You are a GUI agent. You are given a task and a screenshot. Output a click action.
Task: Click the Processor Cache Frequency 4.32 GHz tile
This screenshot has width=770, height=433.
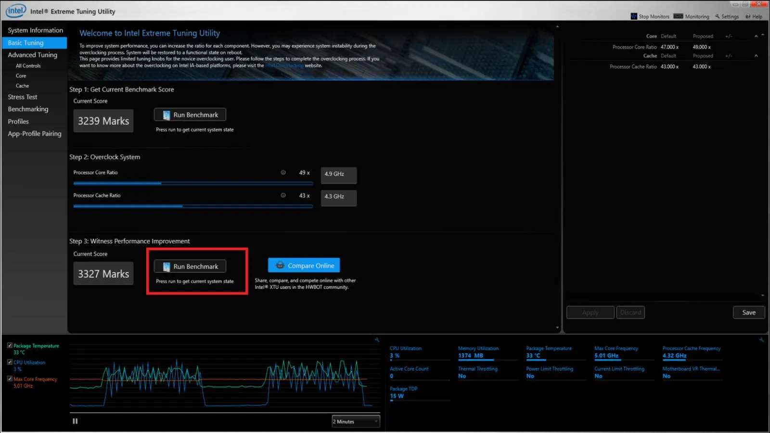point(692,353)
